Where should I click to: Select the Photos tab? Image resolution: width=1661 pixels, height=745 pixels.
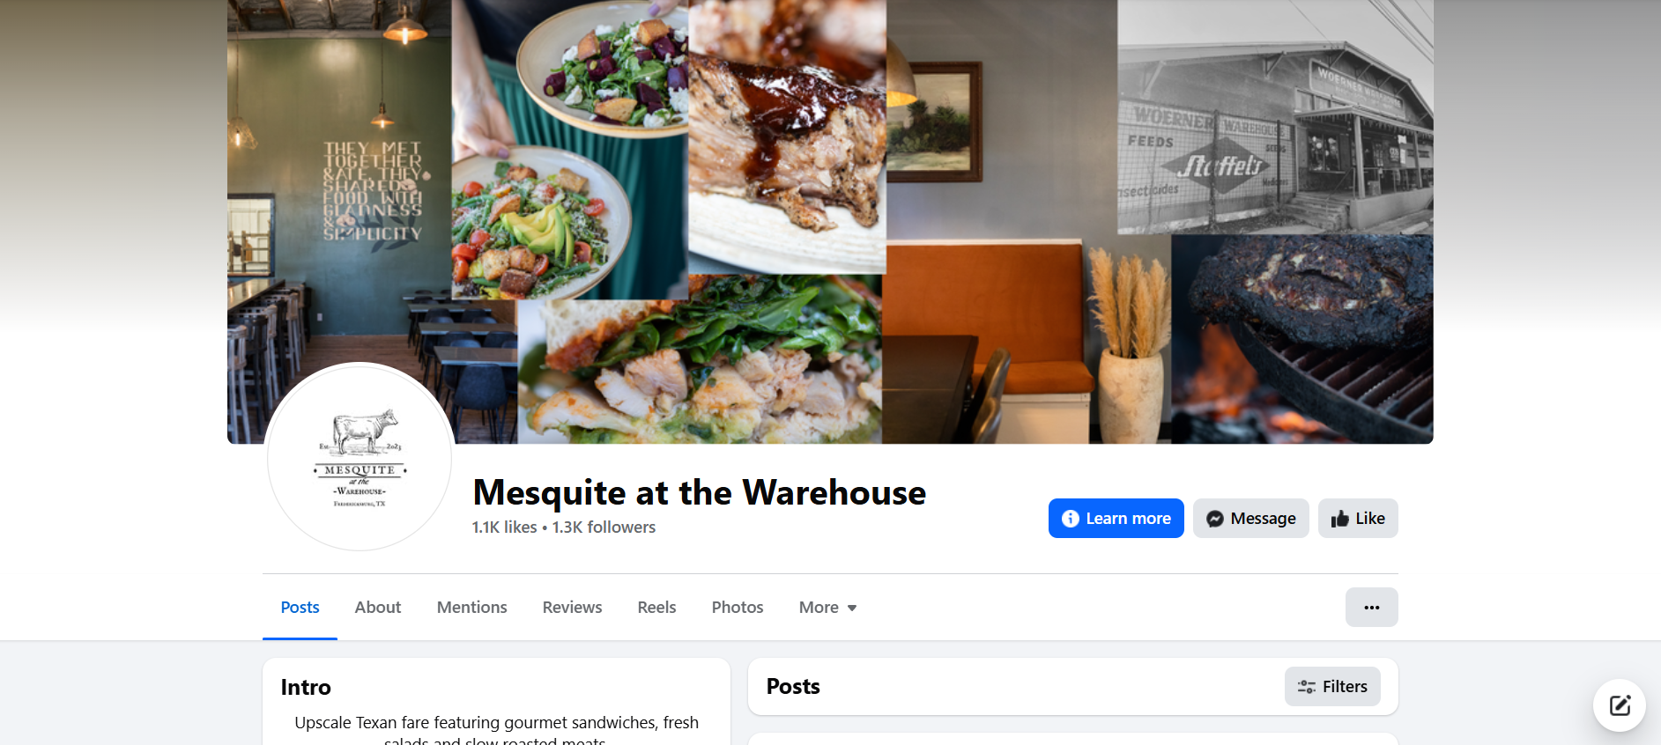point(738,608)
